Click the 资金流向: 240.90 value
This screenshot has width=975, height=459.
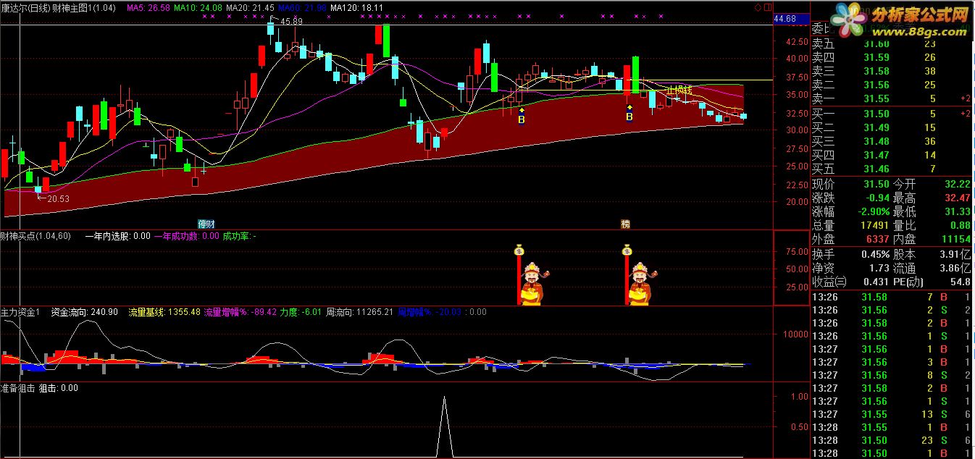[x=84, y=312]
